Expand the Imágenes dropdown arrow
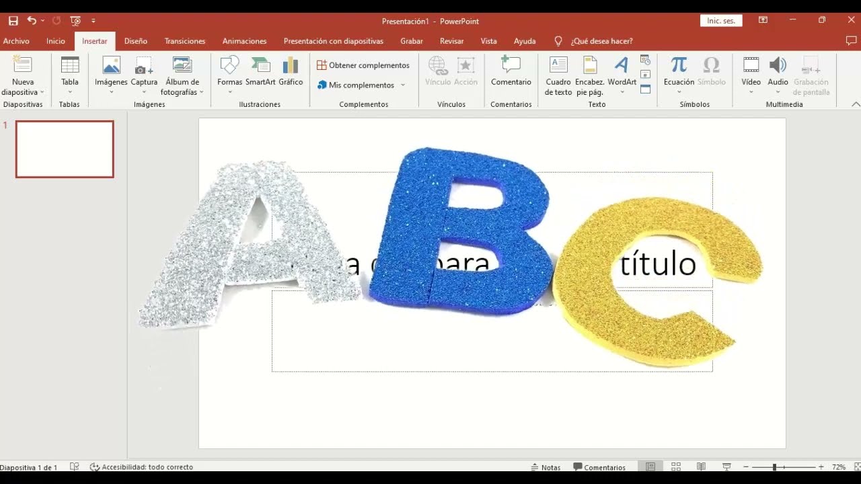This screenshot has height=484, width=861. (111, 92)
